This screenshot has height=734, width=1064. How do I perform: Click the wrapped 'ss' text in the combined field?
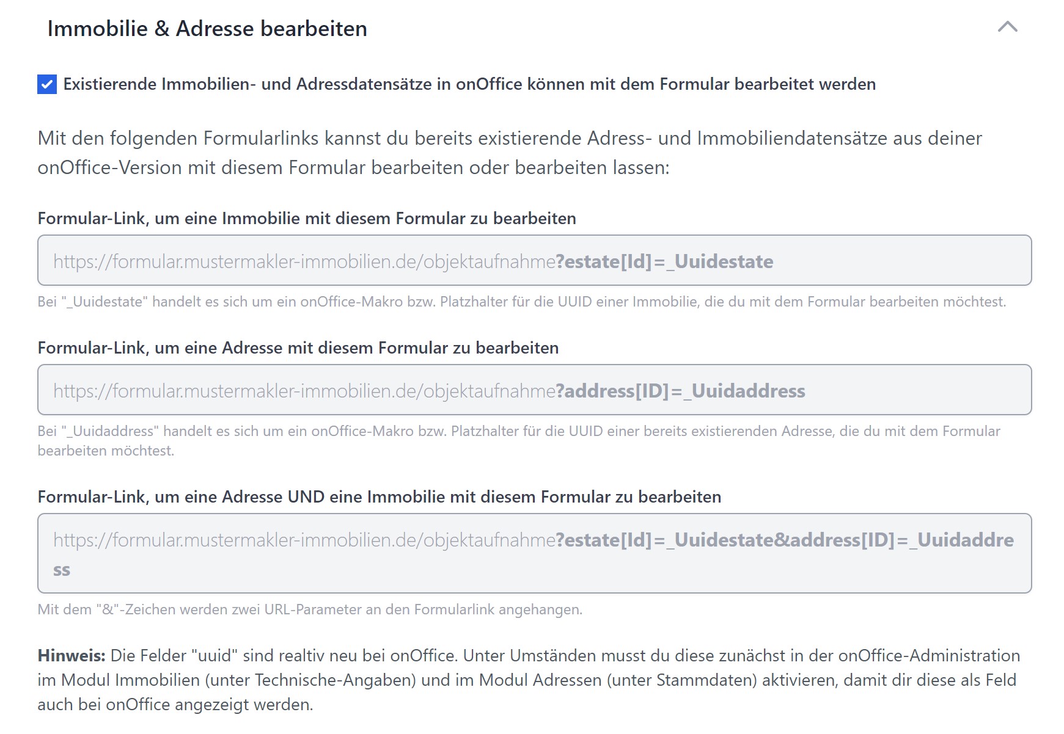coord(62,570)
